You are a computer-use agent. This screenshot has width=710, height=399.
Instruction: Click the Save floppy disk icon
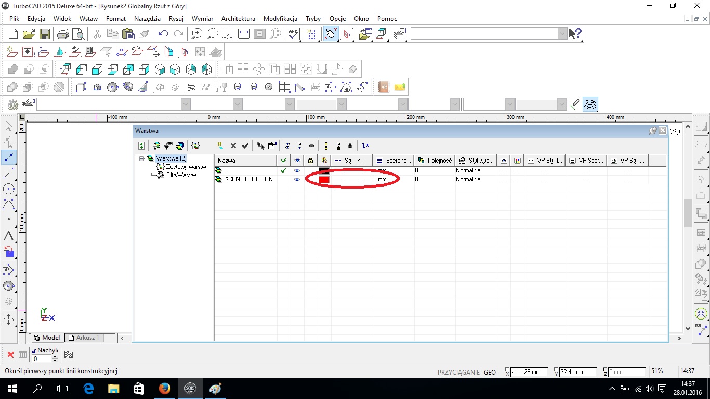[45, 34]
